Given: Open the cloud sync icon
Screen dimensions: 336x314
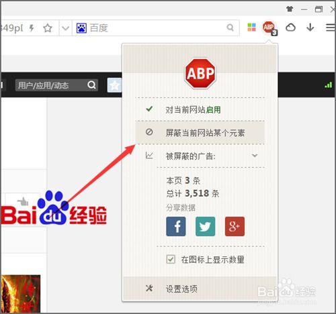Looking at the screenshot, I should tap(290, 28).
